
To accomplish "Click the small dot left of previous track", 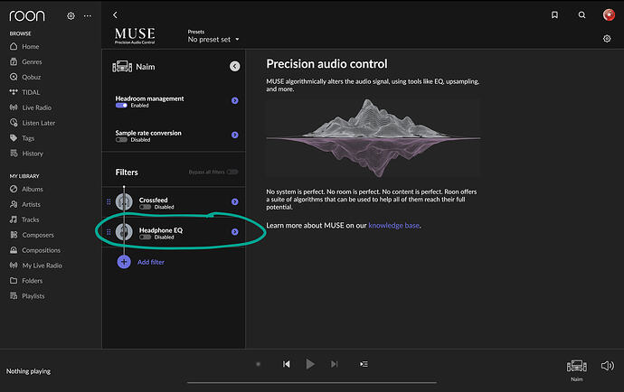I will (x=258, y=364).
